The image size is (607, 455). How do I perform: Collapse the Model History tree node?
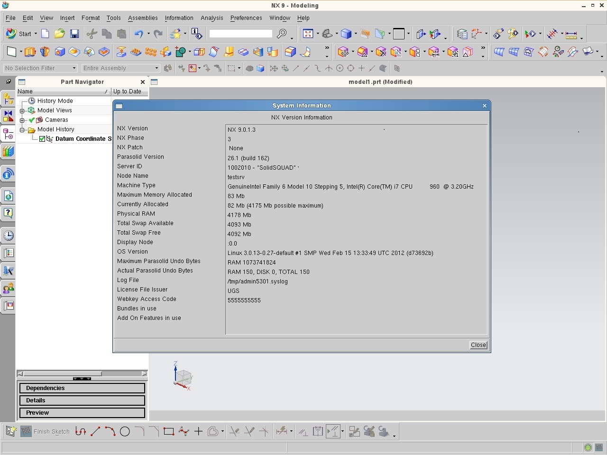pos(22,129)
